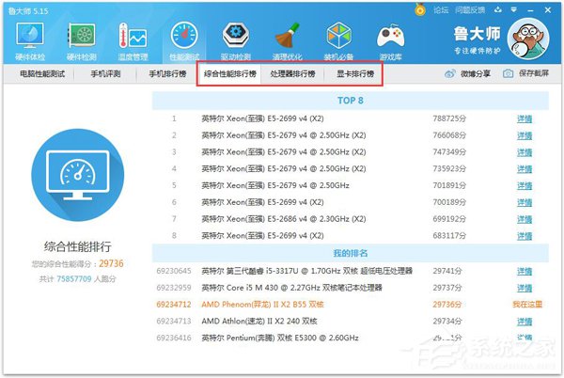Image resolution: width=564 pixels, height=378 pixels.
Task: Click the 788725分 score value
Action: point(449,118)
